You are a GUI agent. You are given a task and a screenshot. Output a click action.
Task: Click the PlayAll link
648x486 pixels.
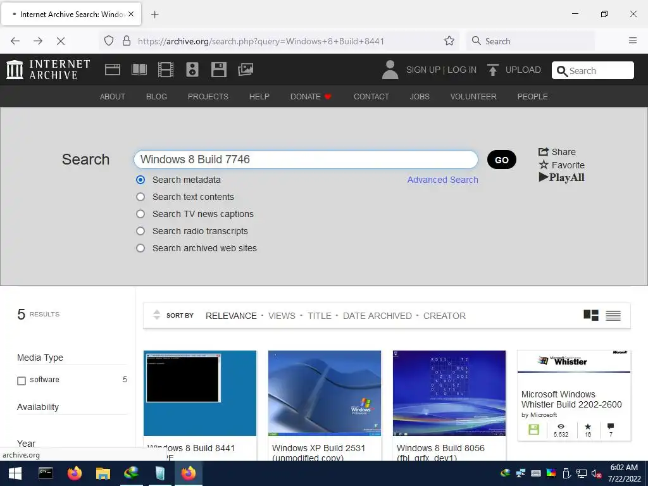(x=562, y=178)
